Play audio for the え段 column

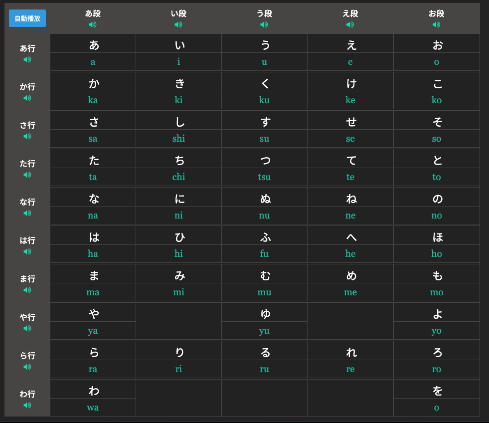pos(350,24)
